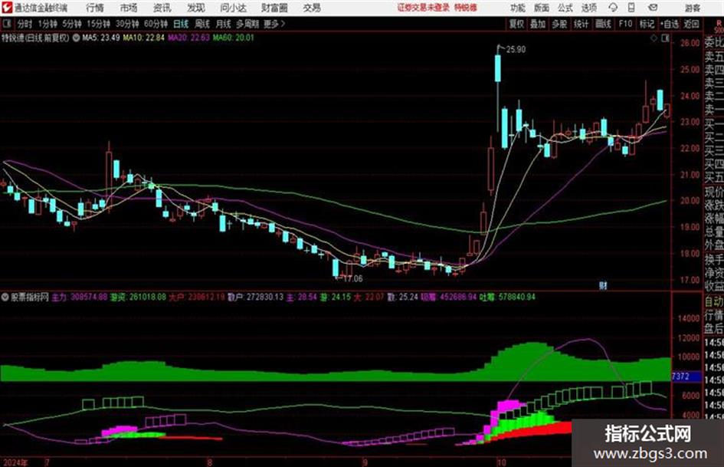Click the 游客 user account label
This screenshot has height=467, width=724.
[692, 8]
